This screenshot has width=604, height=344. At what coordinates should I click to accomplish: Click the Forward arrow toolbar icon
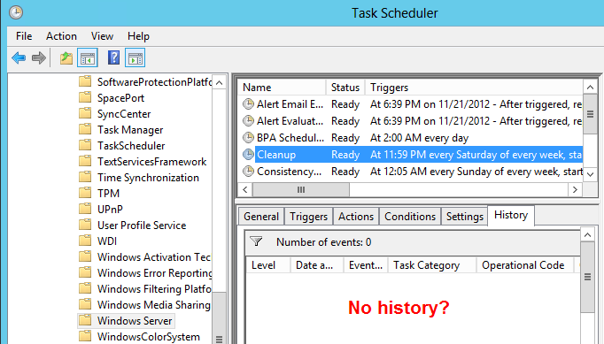(x=39, y=58)
